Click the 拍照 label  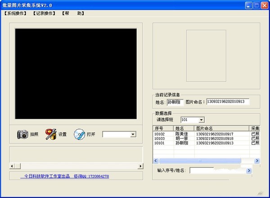point(34,134)
